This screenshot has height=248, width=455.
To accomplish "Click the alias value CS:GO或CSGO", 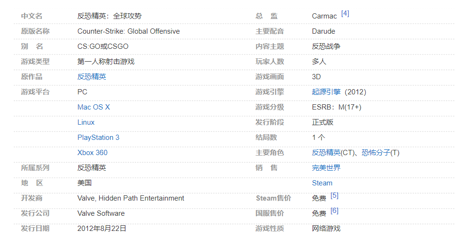I will (103, 46).
